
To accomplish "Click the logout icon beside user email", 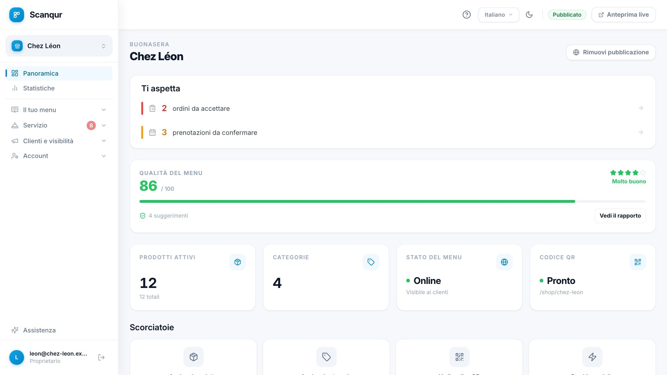I will point(101,357).
